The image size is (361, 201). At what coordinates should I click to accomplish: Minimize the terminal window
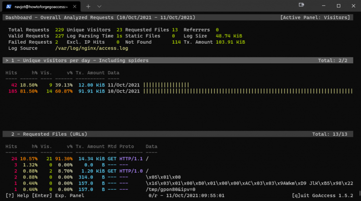pos(324,6)
